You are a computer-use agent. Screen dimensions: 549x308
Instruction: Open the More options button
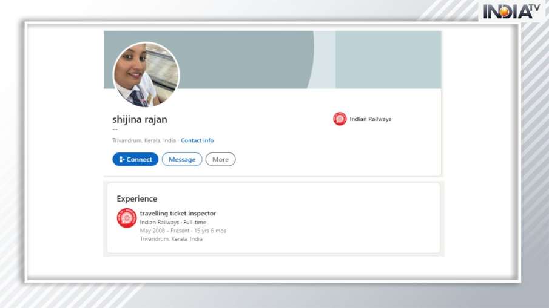tap(220, 159)
